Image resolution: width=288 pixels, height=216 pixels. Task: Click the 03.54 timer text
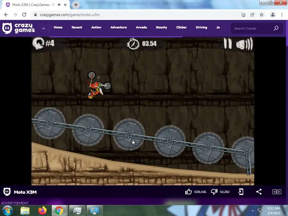(x=149, y=44)
